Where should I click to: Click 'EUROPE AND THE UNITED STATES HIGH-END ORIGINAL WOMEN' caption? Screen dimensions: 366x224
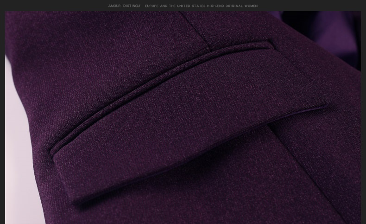201,6
